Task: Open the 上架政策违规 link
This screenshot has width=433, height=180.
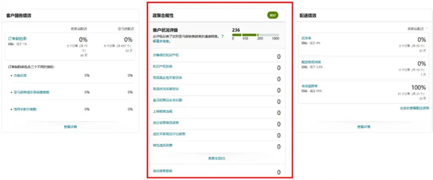Action: [162, 111]
